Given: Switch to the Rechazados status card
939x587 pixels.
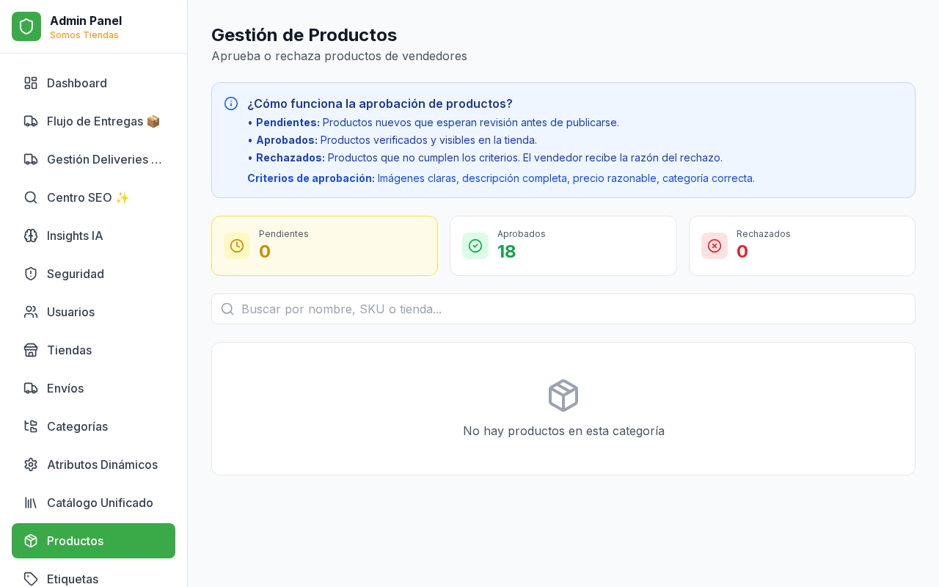Looking at the screenshot, I should 801,246.
